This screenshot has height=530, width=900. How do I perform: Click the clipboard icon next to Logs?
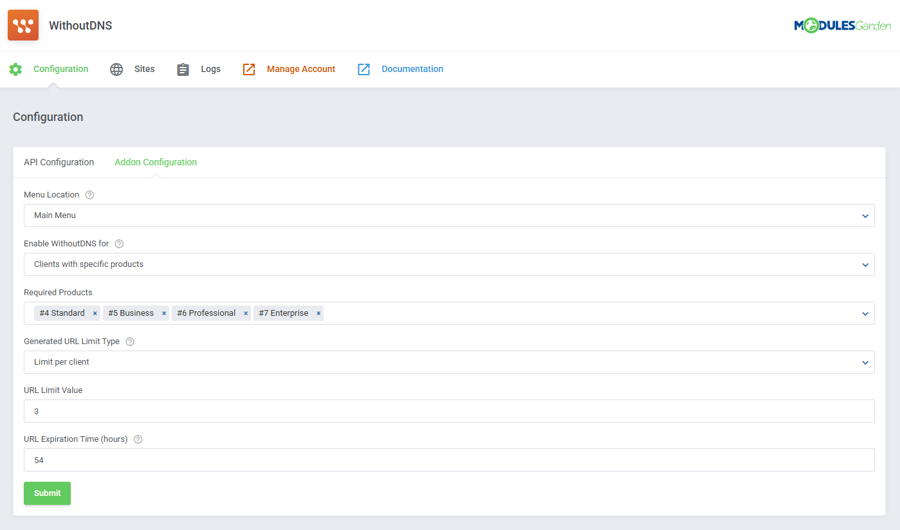click(183, 69)
